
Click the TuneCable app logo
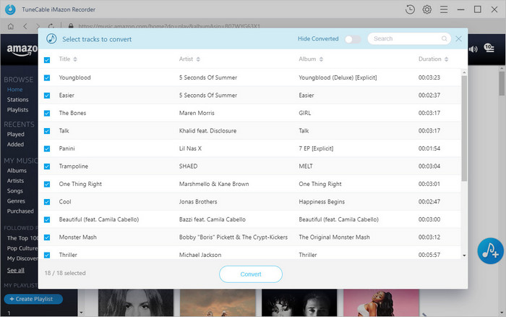point(10,9)
